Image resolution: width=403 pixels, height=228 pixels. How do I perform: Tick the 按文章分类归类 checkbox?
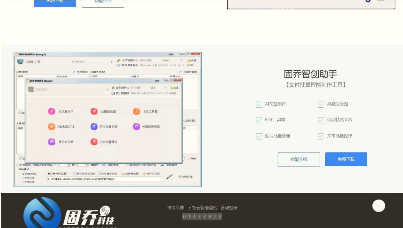point(75,174)
